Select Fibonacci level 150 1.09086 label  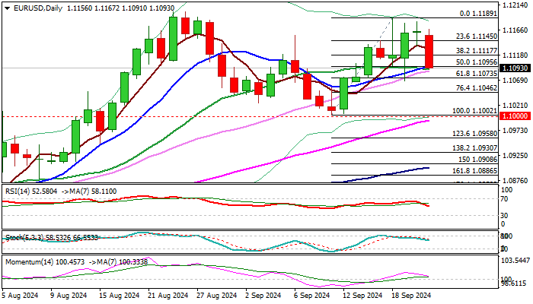point(477,160)
